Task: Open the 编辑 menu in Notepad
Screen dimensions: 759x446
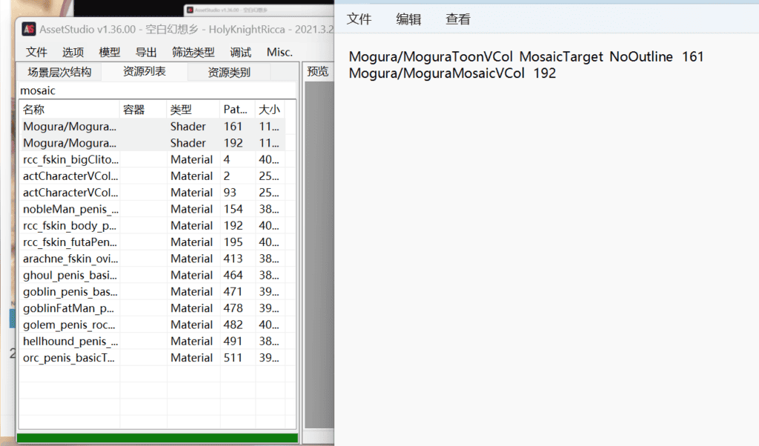Action: (408, 19)
